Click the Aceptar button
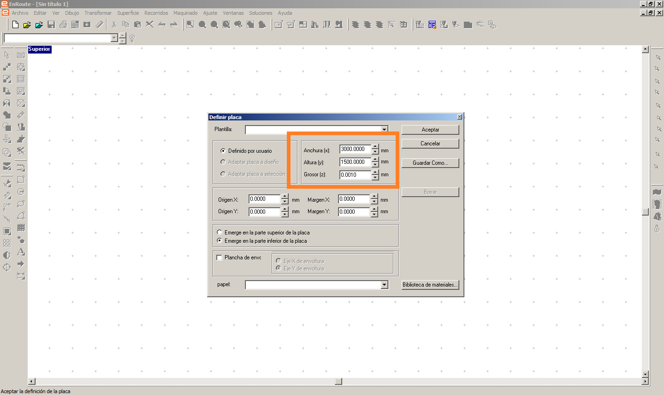 tap(430, 130)
